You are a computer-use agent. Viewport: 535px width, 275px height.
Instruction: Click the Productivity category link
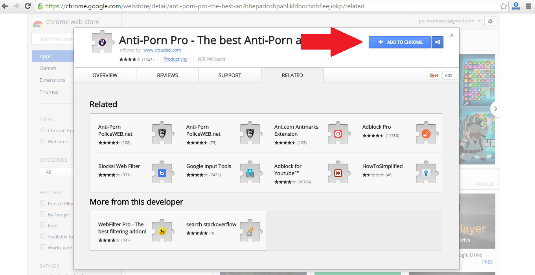[175, 59]
